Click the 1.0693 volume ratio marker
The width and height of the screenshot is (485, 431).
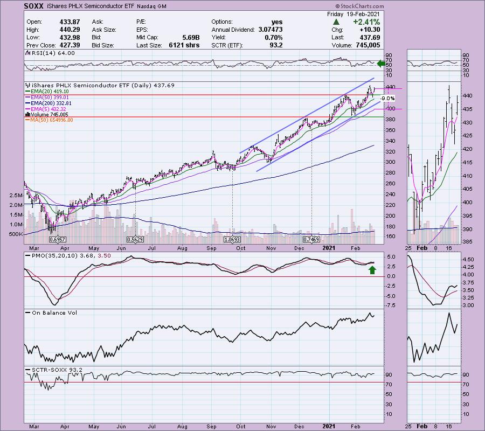pyautogui.click(x=232, y=239)
